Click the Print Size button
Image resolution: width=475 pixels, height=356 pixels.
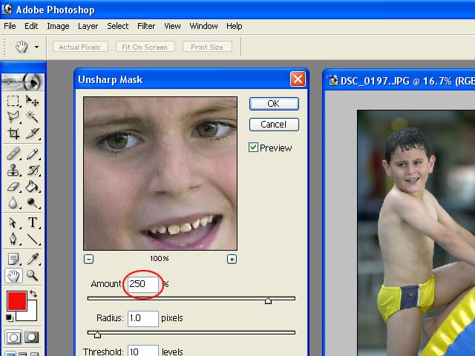coord(207,47)
